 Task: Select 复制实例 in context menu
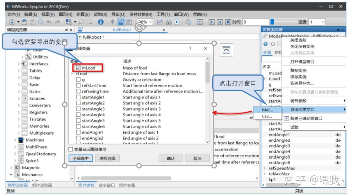tap(298, 71)
